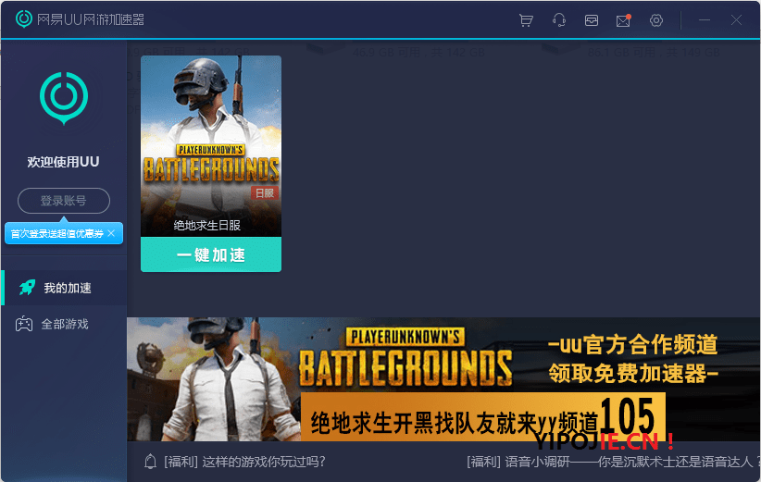Viewport: 761px width, 482px height.
Task: Open the shopping cart icon
Action: pyautogui.click(x=526, y=20)
